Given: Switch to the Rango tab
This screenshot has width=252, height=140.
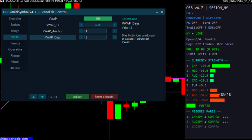Looking at the screenshot, I should click(15, 31).
